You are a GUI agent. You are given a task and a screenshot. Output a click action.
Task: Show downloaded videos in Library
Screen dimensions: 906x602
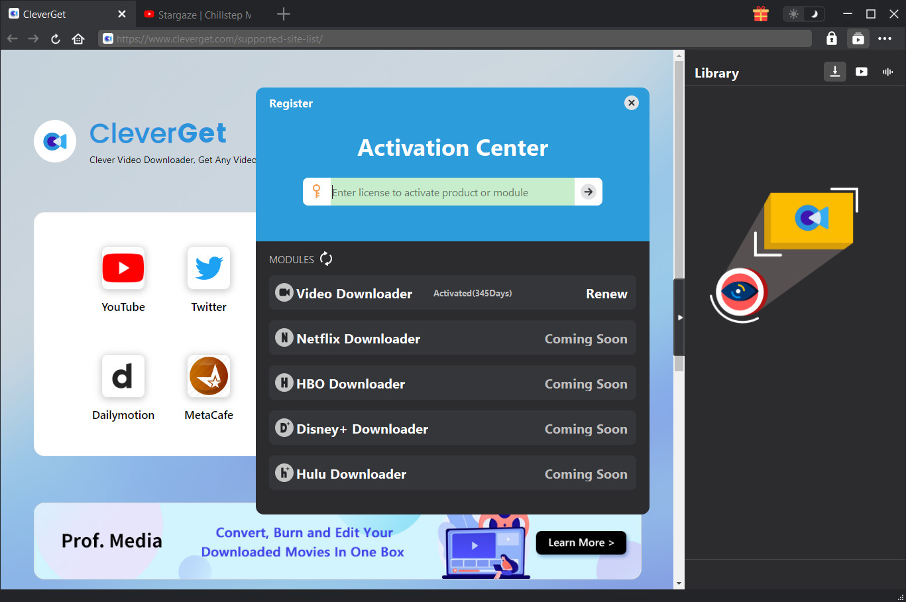[x=862, y=72]
